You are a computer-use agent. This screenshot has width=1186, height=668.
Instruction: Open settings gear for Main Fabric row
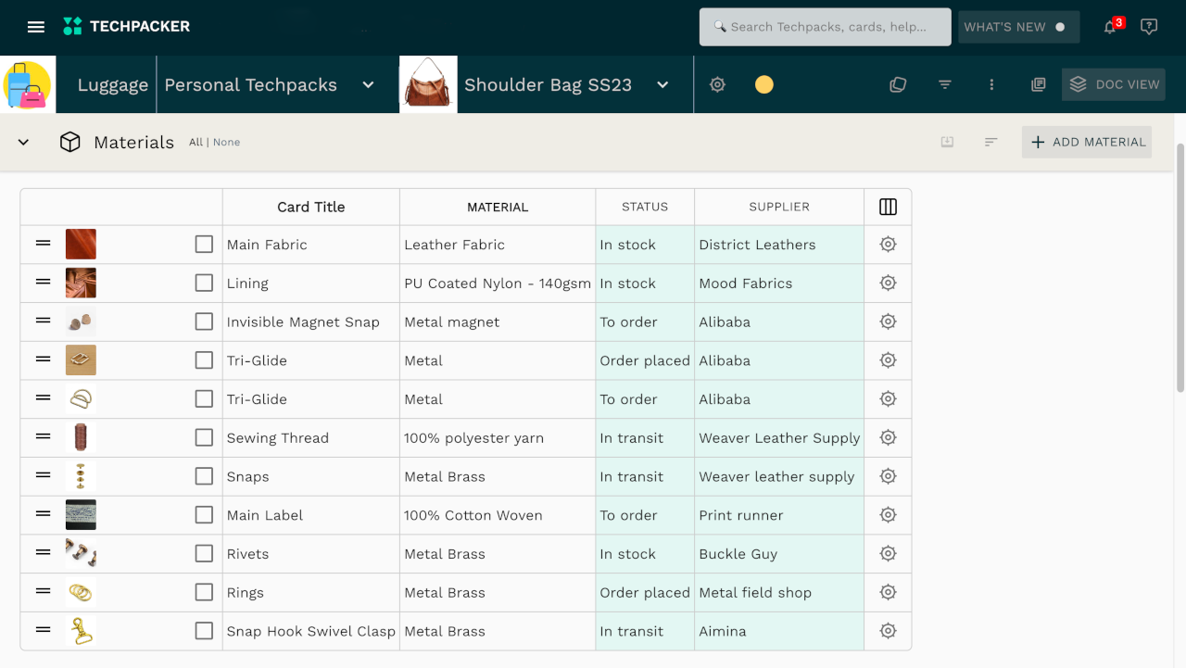point(888,245)
